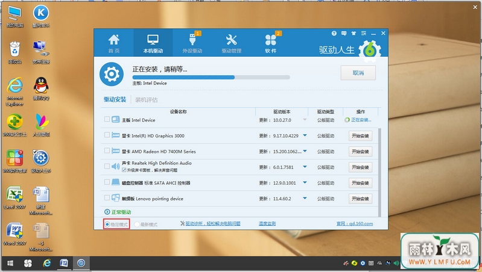Switch to the 装机评估 sub-tab
482x272 pixels.
(x=147, y=100)
